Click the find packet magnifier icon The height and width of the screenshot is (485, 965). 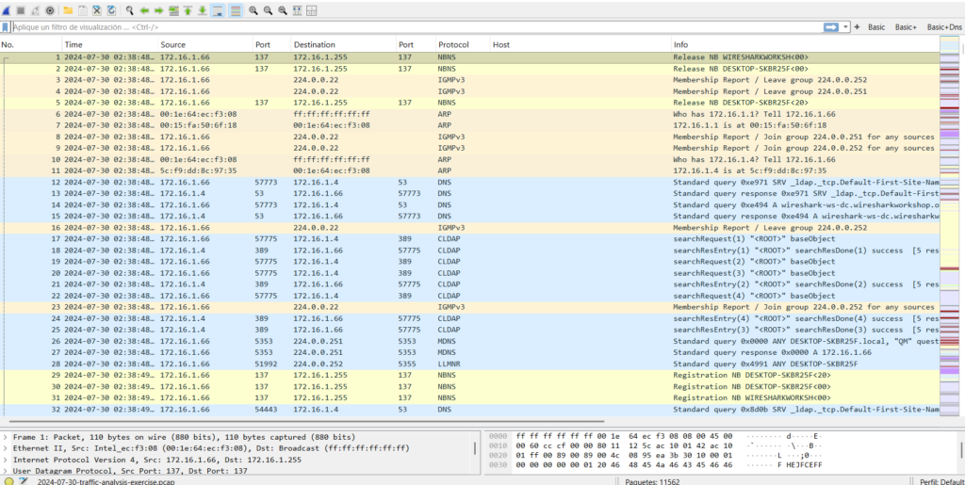point(129,10)
